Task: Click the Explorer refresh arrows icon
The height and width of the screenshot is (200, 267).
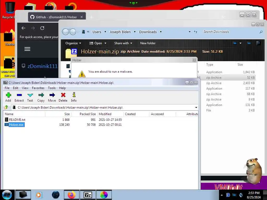Action: click(x=196, y=32)
